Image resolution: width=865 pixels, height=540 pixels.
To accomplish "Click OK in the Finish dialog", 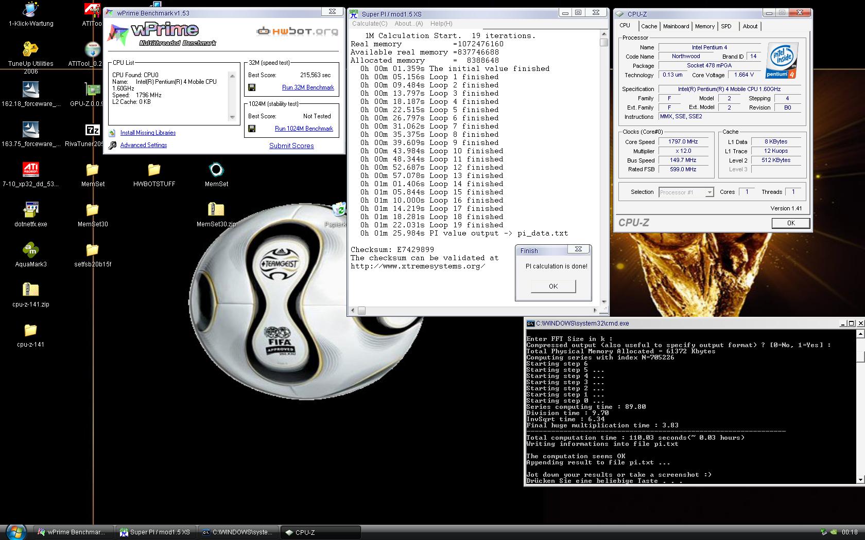I will [x=553, y=286].
